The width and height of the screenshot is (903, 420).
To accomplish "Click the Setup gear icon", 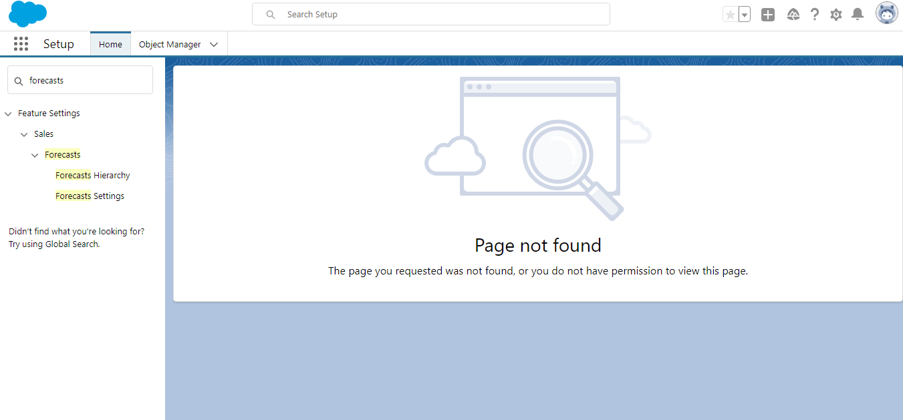I will click(835, 13).
